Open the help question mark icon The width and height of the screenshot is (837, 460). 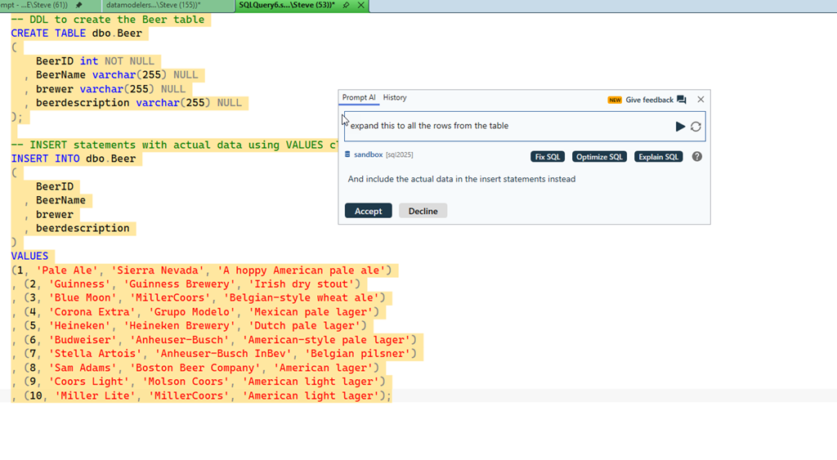696,156
